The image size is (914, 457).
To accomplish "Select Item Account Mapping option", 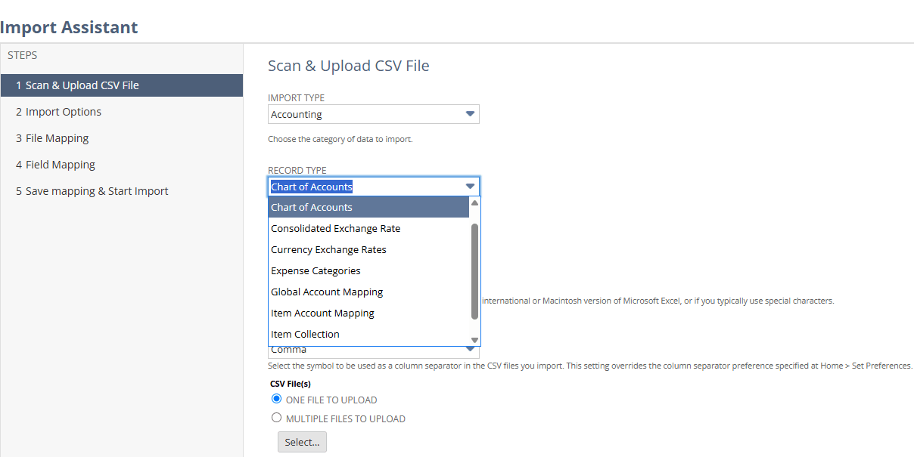I will 369,313.
